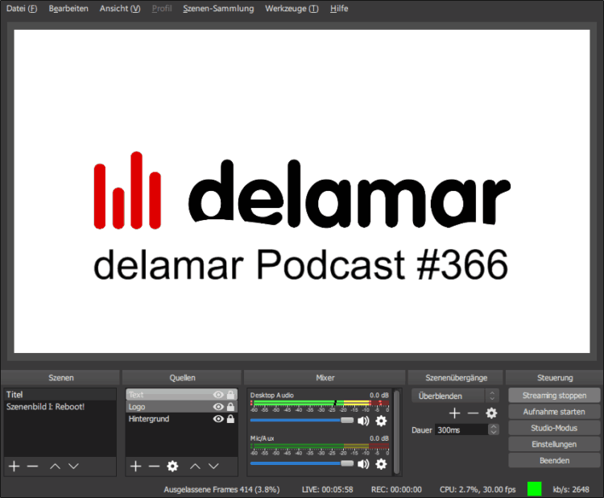Adjust the Desktop Audio volume slider
This screenshot has height=498, width=604.
coord(302,420)
